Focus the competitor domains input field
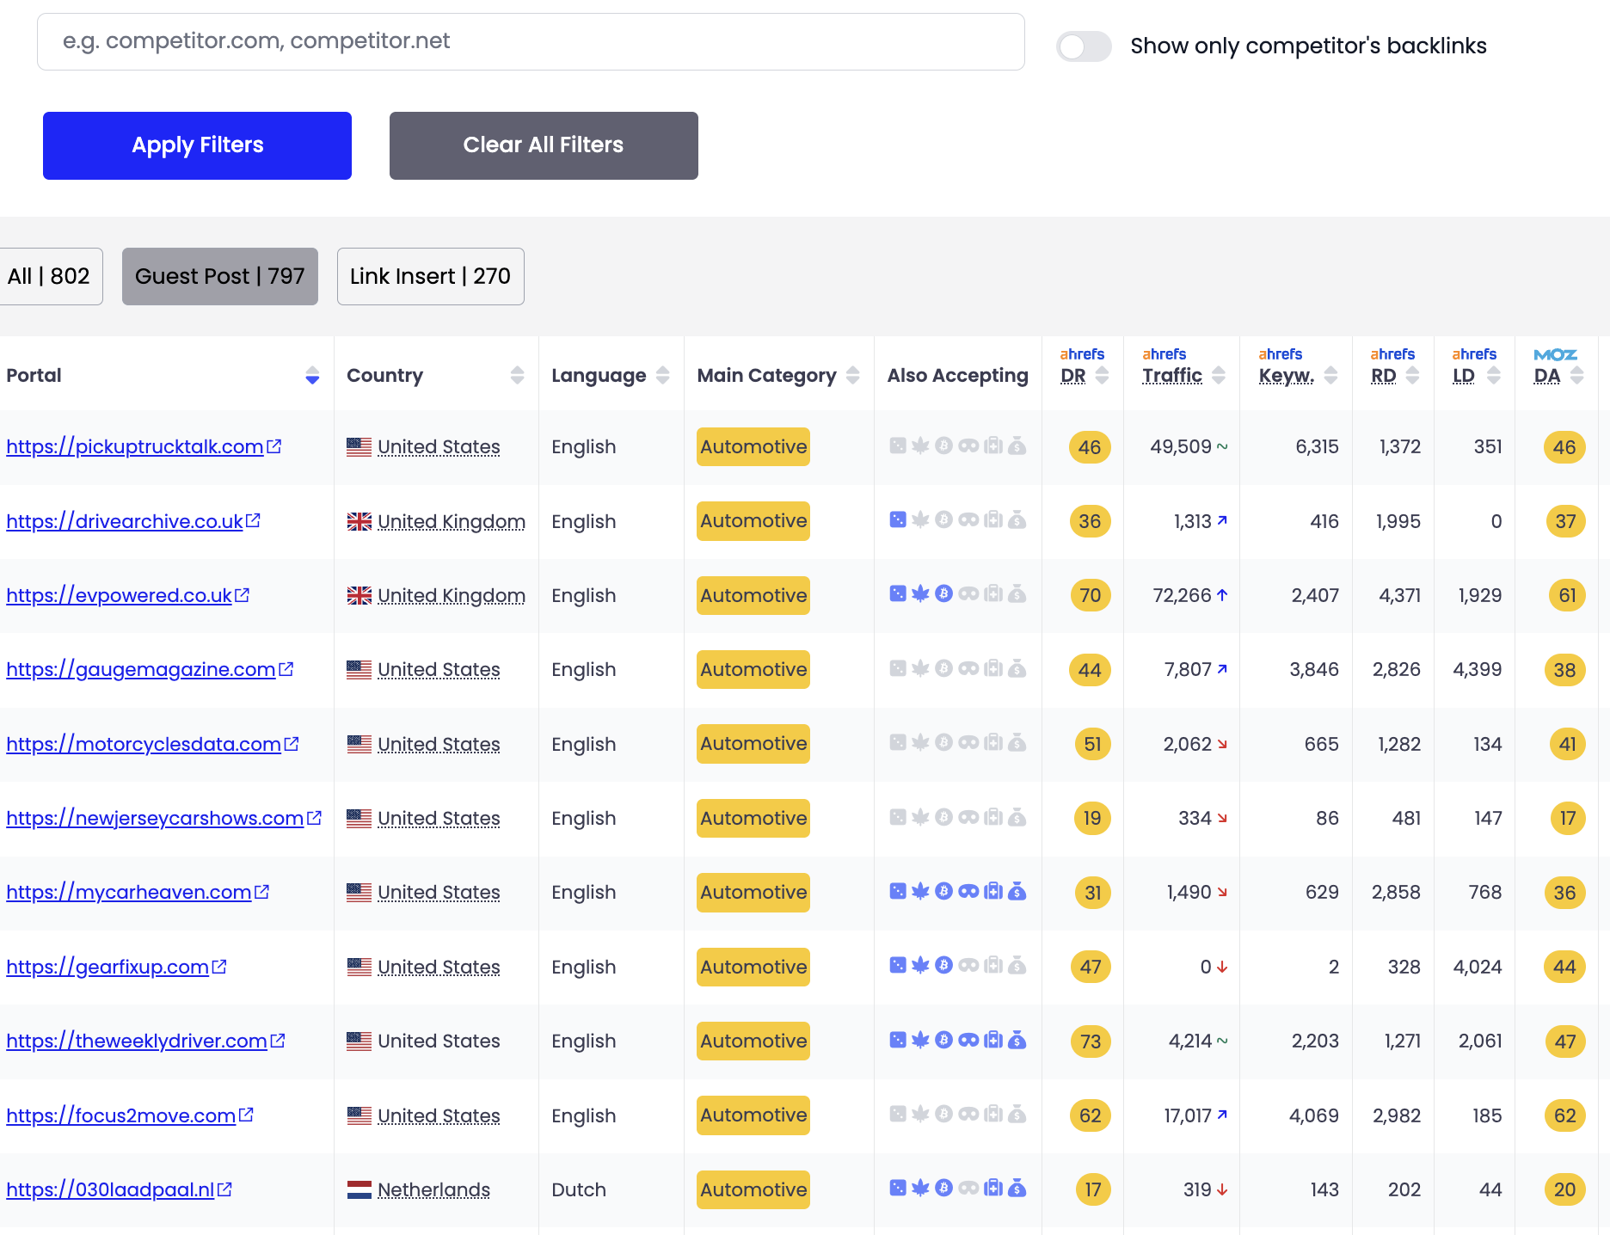 click(x=531, y=41)
